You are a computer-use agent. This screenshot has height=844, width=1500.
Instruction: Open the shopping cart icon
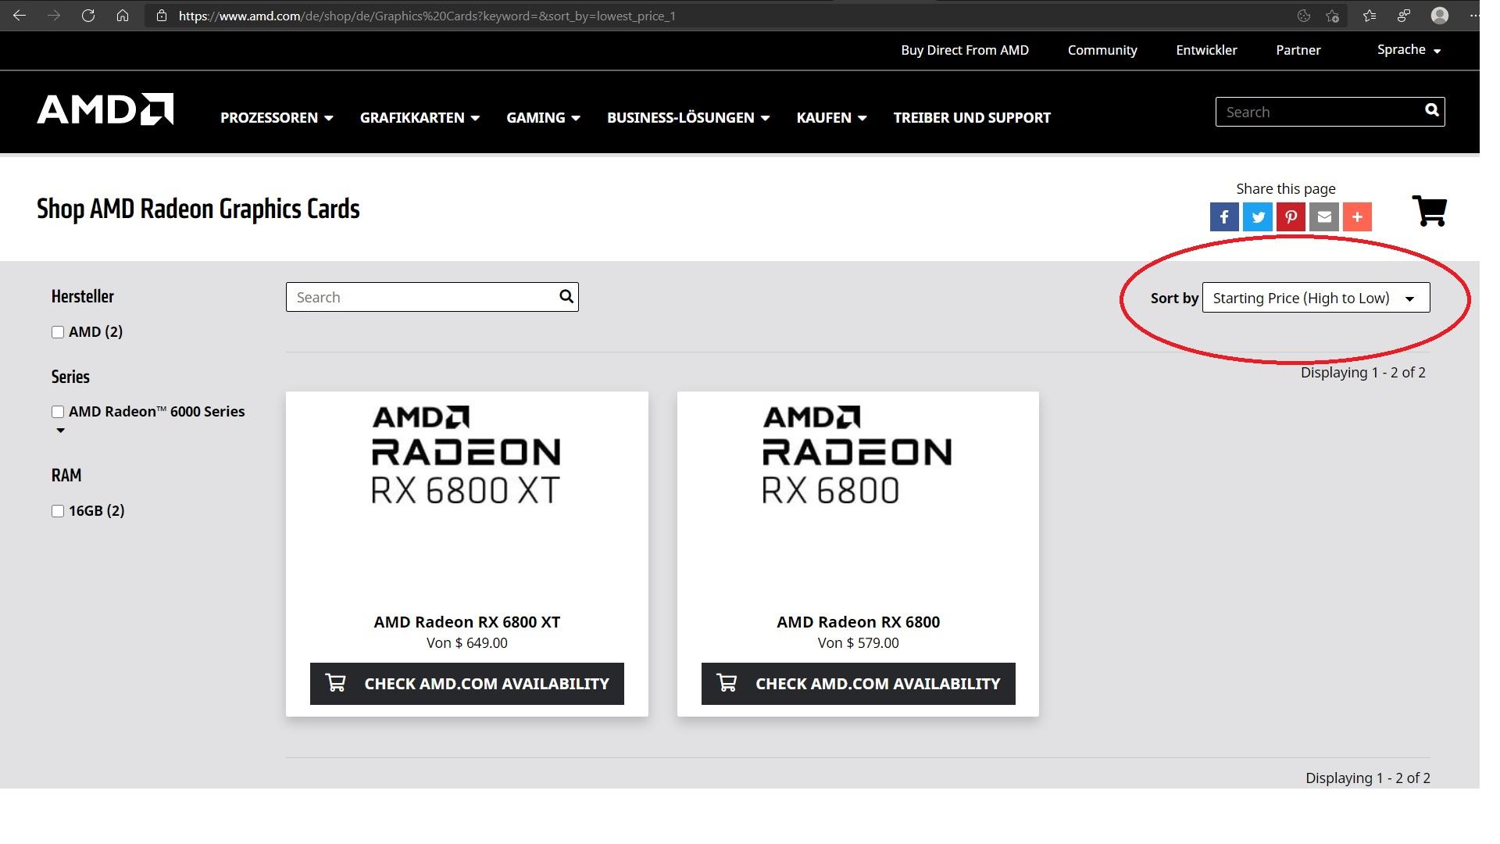point(1430,211)
